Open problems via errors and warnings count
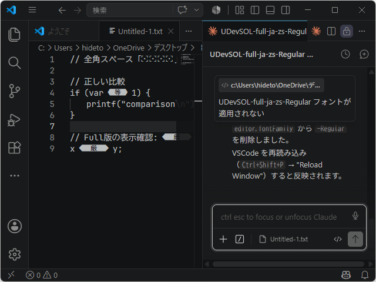Screen dimensions: 376x282 click(x=42, y=275)
